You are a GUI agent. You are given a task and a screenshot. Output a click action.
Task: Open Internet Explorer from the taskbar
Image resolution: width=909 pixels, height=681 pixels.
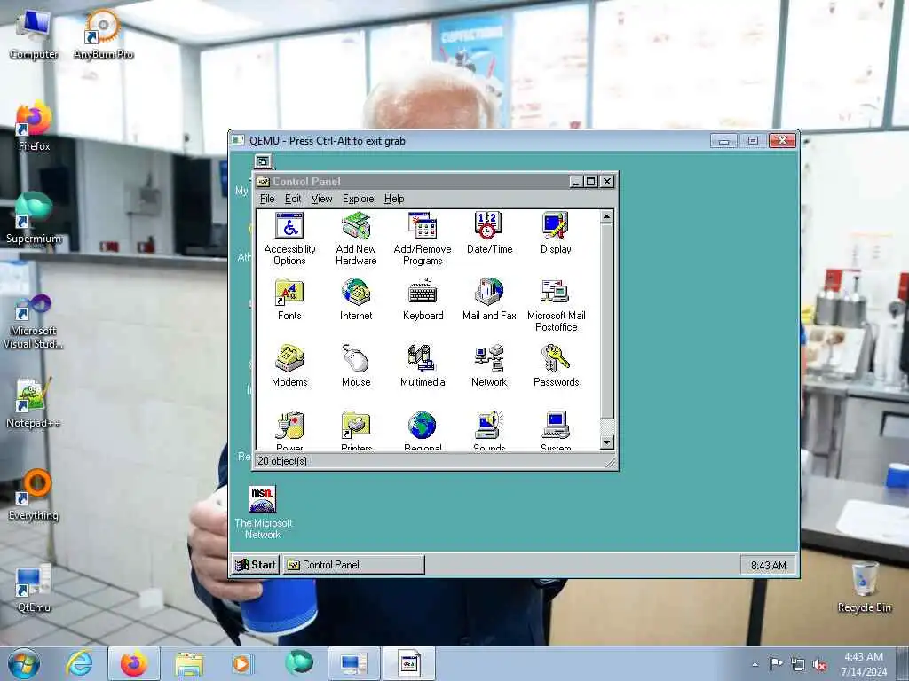click(x=79, y=663)
